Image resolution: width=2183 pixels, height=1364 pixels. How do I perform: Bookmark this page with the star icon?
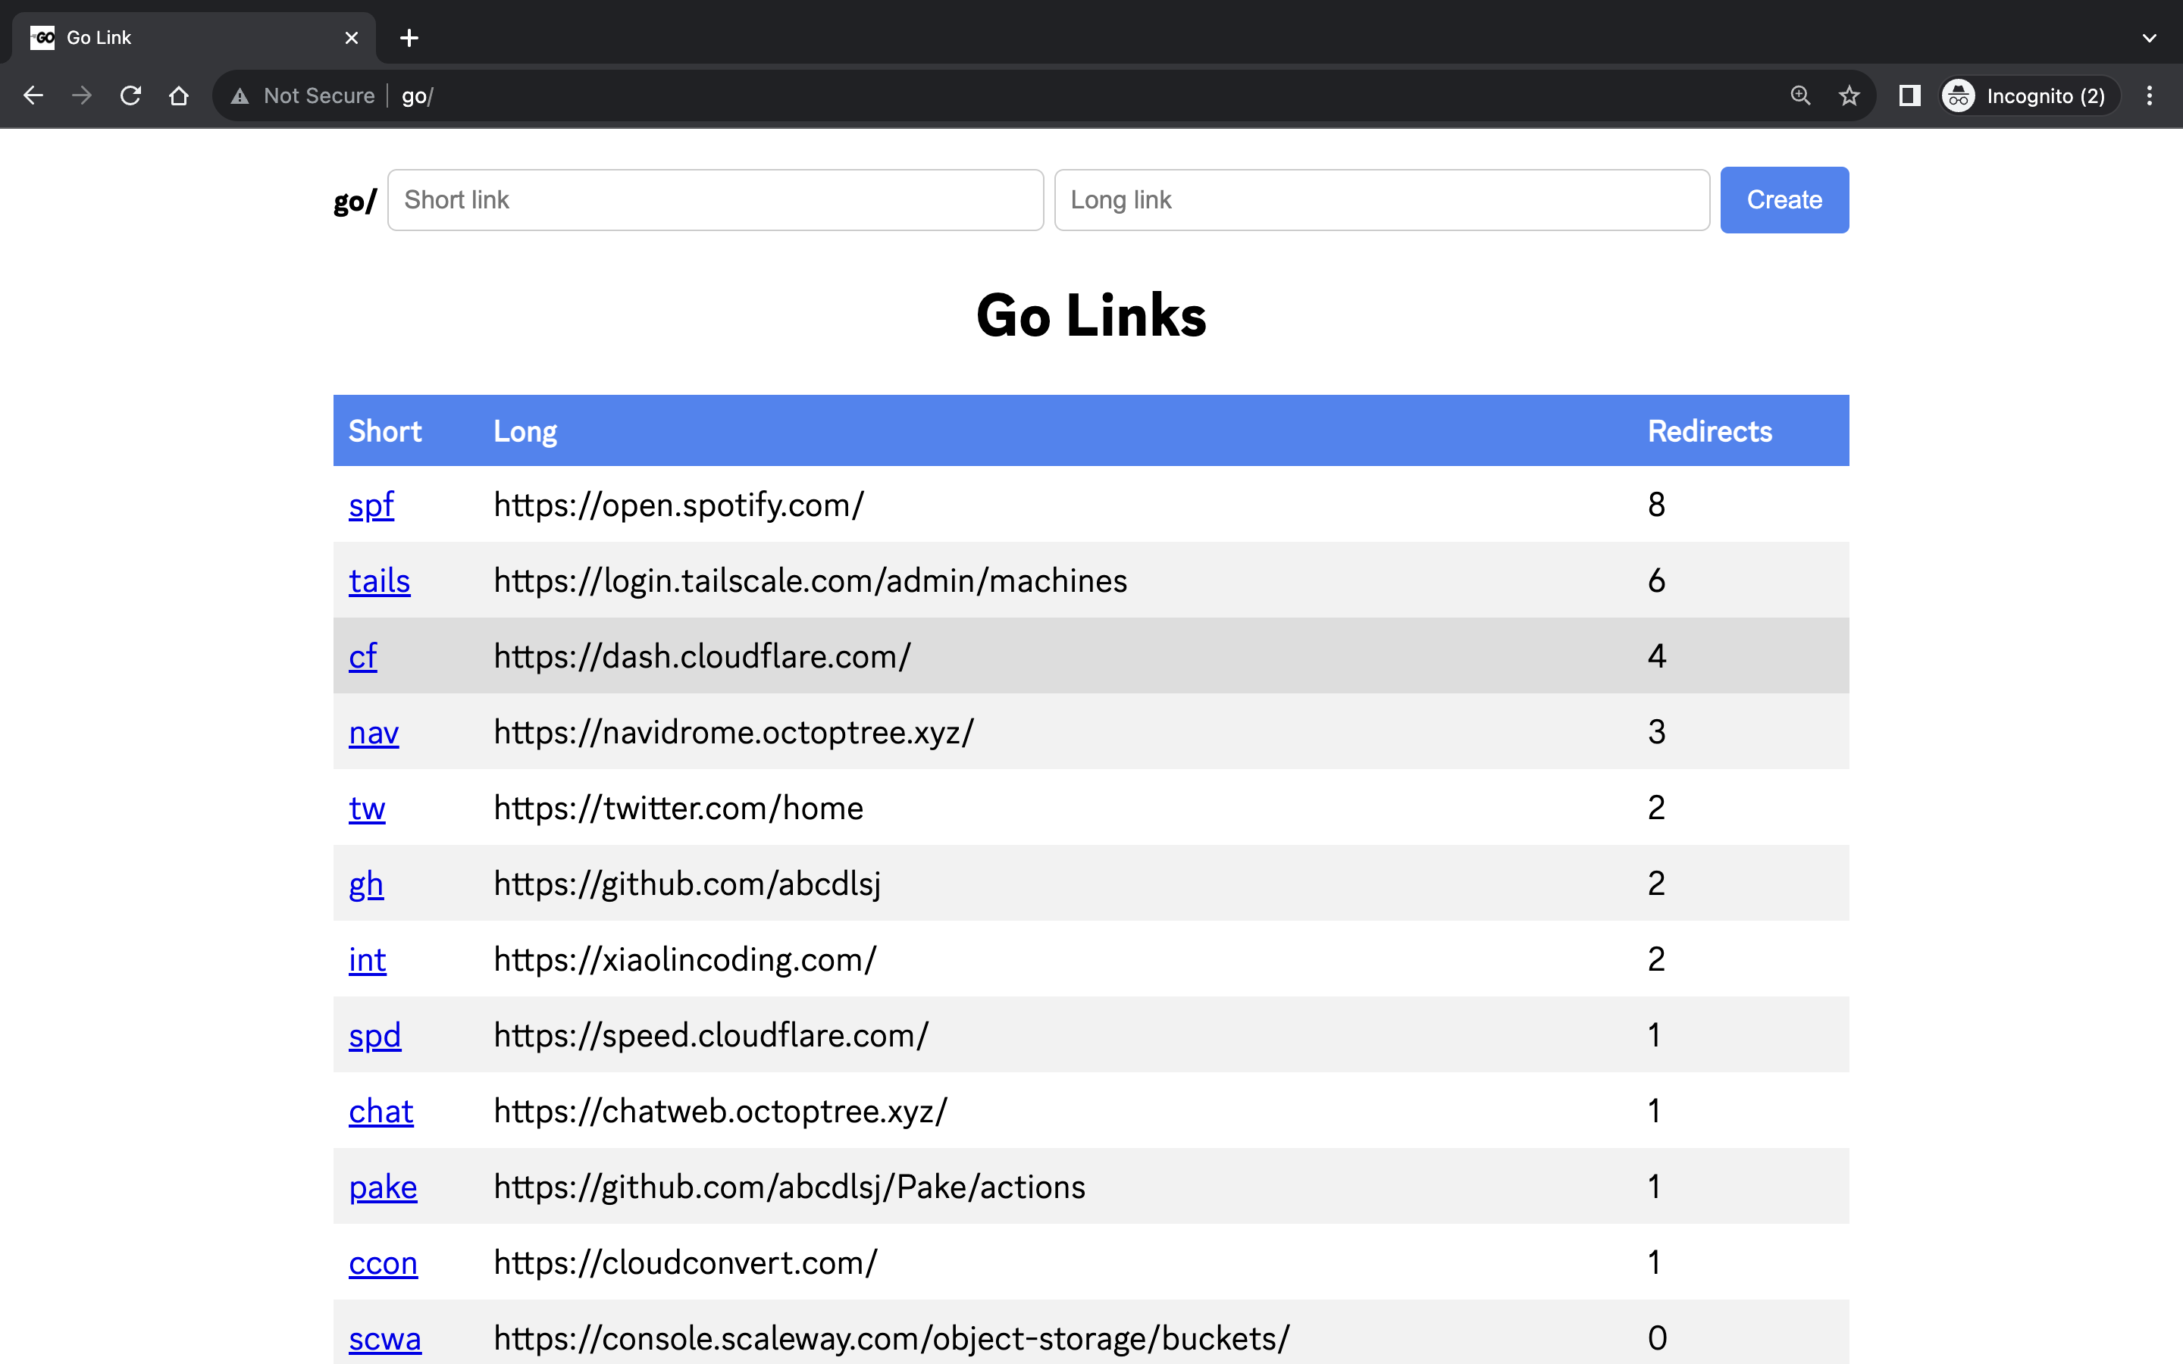pyautogui.click(x=1850, y=95)
